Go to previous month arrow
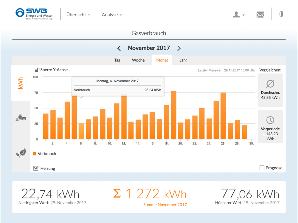This screenshot has width=298, height=223. click(119, 48)
